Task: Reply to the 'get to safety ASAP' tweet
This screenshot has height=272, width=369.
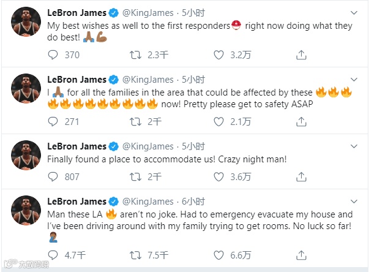Action: click(x=53, y=121)
